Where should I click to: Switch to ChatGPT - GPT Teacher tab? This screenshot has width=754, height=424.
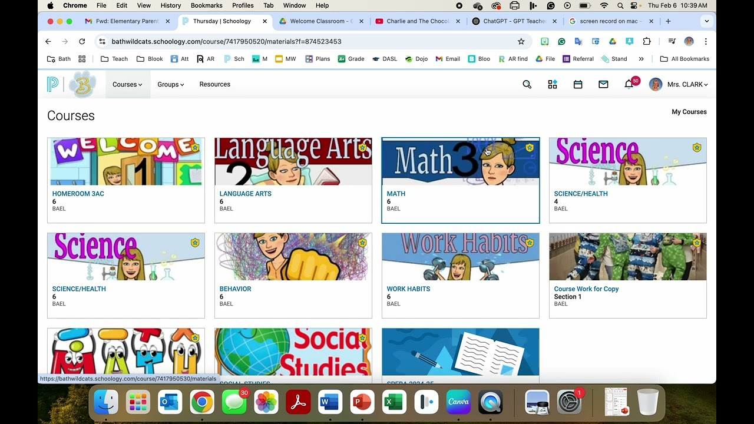click(514, 21)
